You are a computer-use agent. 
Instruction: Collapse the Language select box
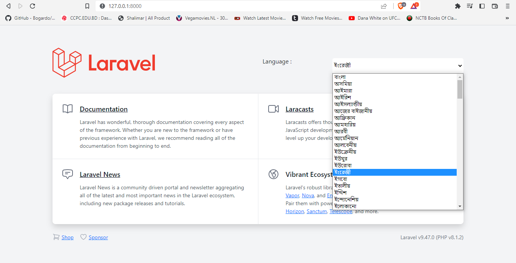398,65
